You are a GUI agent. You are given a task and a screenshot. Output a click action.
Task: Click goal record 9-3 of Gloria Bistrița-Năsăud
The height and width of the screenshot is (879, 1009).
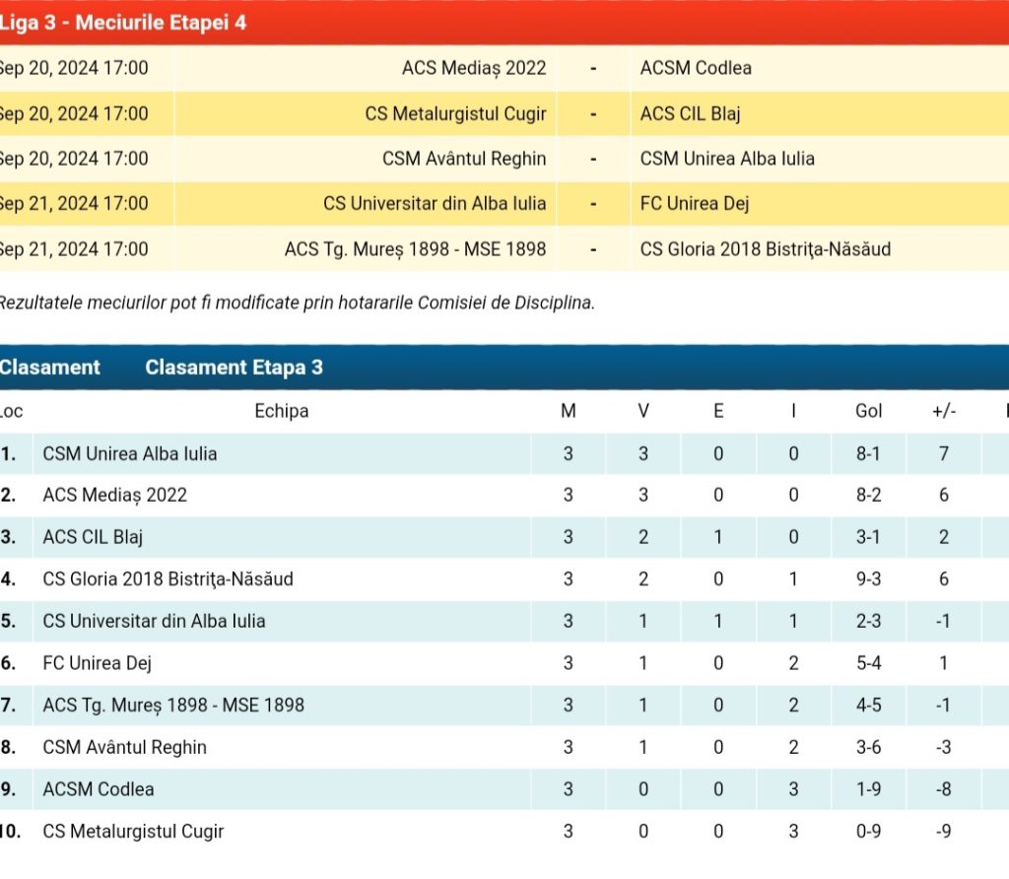point(868,579)
